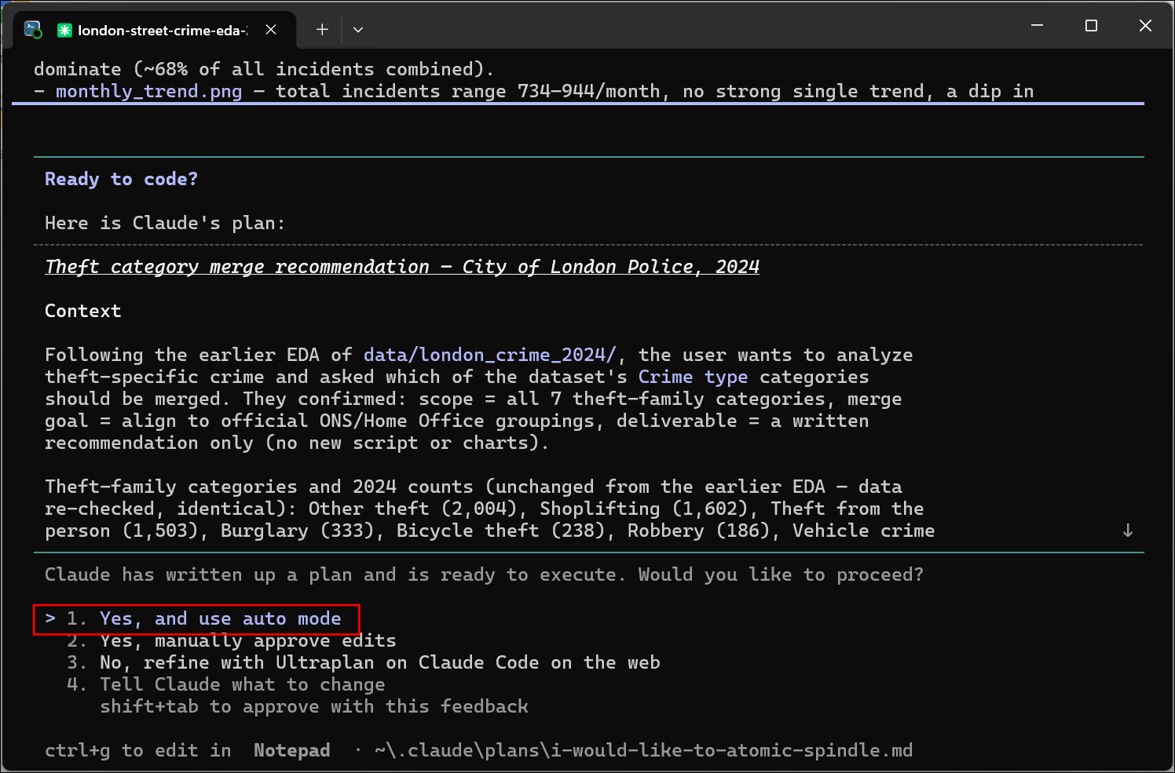Viewport: 1175px width, 773px height.
Task: Click the plan file path i-would-like-to-atomic-spindle.md
Action: tap(644, 751)
